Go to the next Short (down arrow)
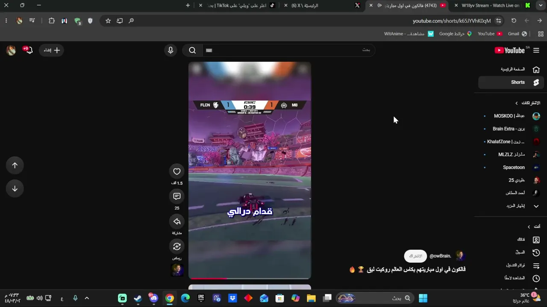547x307 pixels. click(15, 188)
